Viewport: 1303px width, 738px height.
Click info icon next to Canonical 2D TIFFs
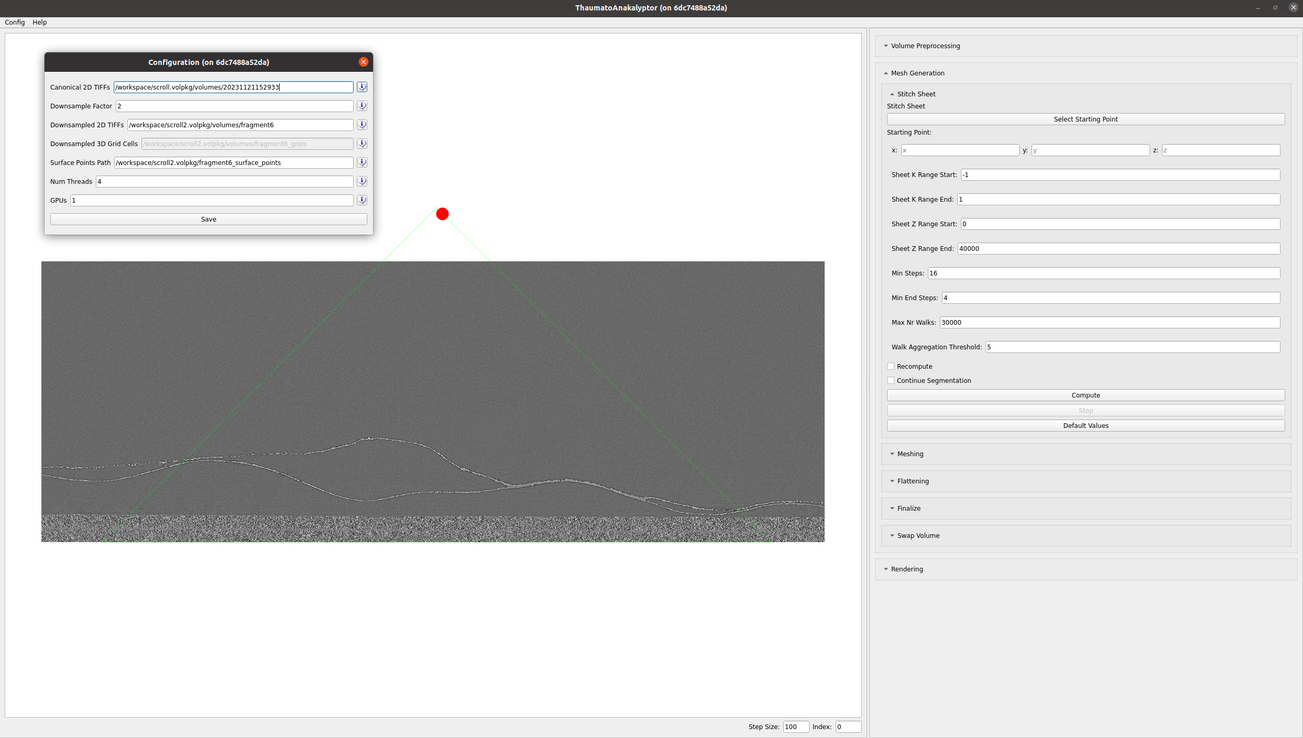click(x=362, y=87)
